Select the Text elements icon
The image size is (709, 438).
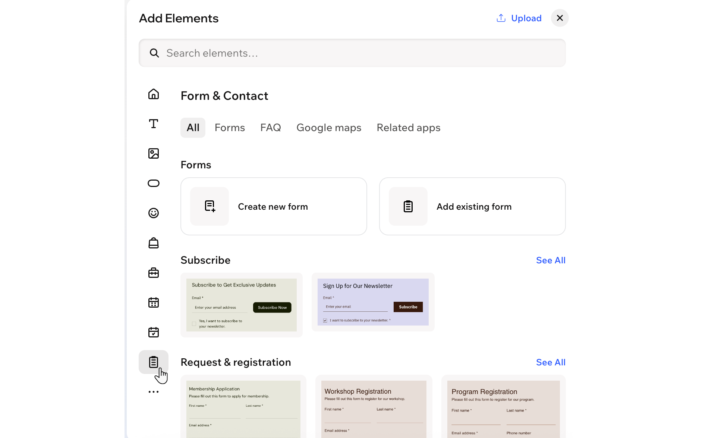[x=154, y=124]
